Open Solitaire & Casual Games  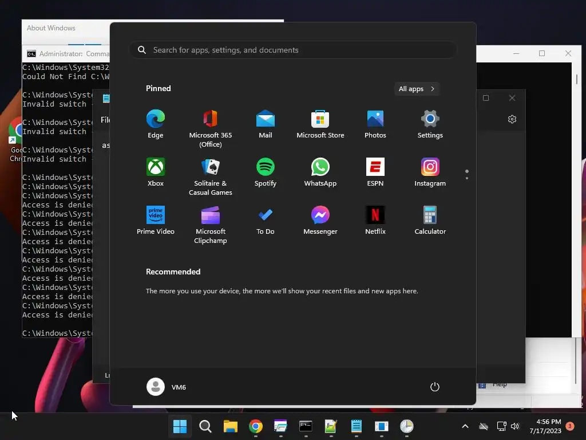pyautogui.click(x=211, y=177)
